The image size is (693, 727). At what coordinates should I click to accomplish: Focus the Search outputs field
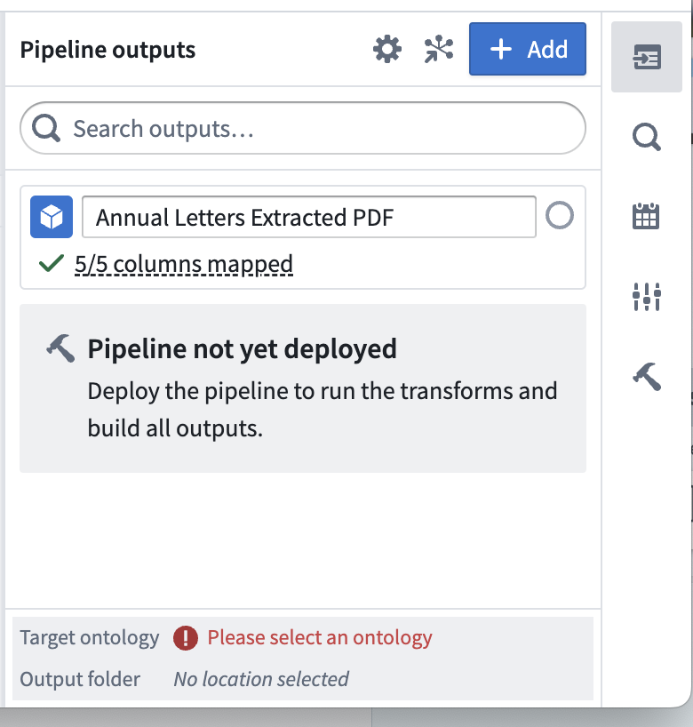pyautogui.click(x=303, y=129)
